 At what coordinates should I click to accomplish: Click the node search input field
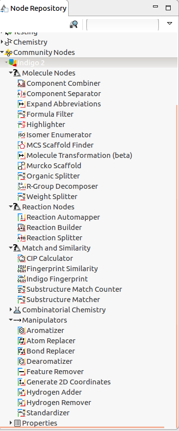[123, 25]
